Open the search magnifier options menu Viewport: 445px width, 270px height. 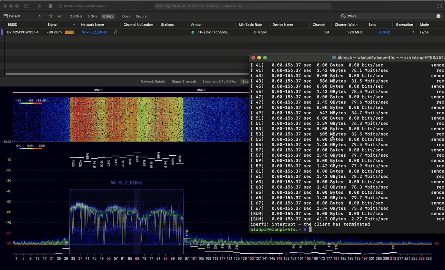(x=344, y=16)
